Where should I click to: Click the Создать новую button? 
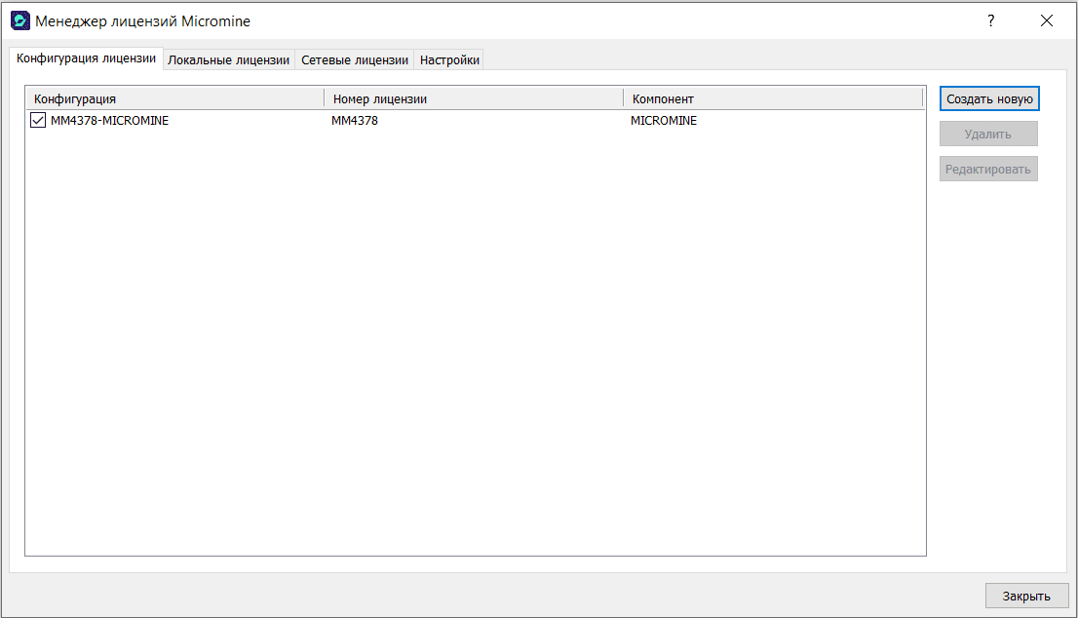coord(989,98)
